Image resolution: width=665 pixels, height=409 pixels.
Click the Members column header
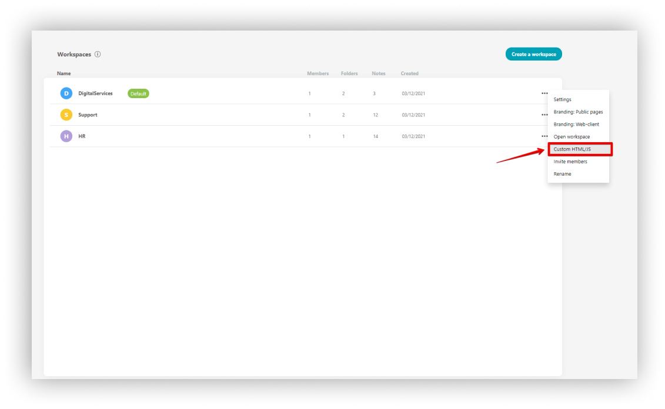(318, 73)
